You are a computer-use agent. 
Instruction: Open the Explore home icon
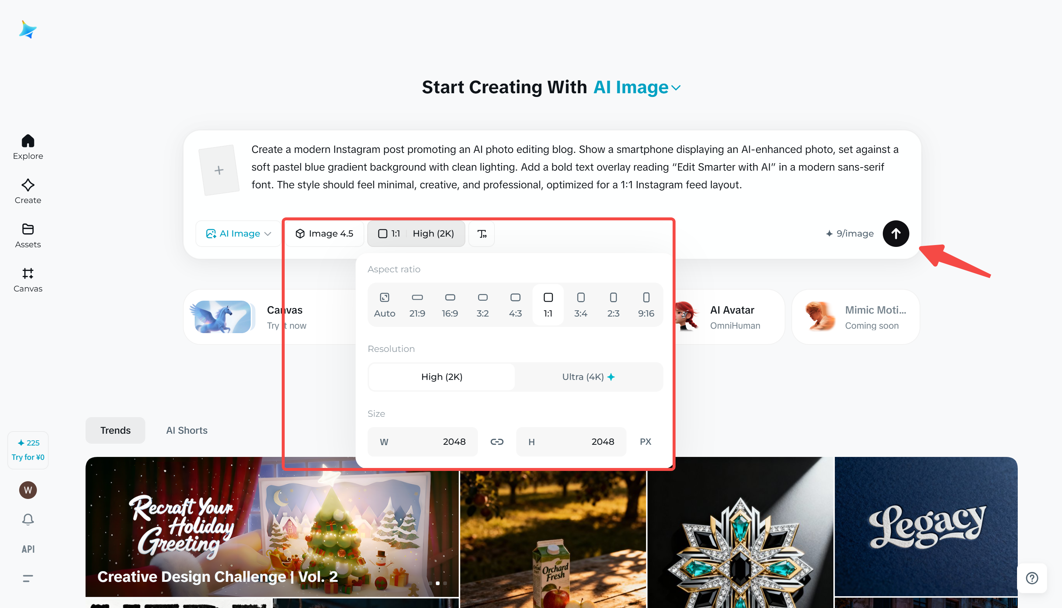[28, 141]
